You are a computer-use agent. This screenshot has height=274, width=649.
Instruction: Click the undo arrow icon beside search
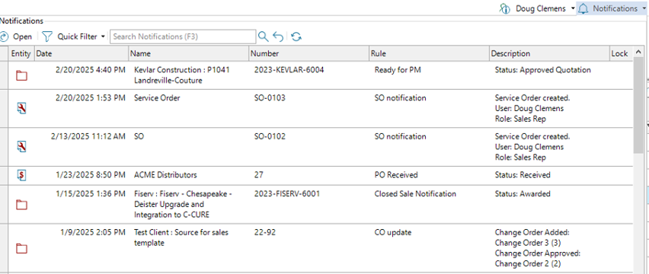coord(279,37)
